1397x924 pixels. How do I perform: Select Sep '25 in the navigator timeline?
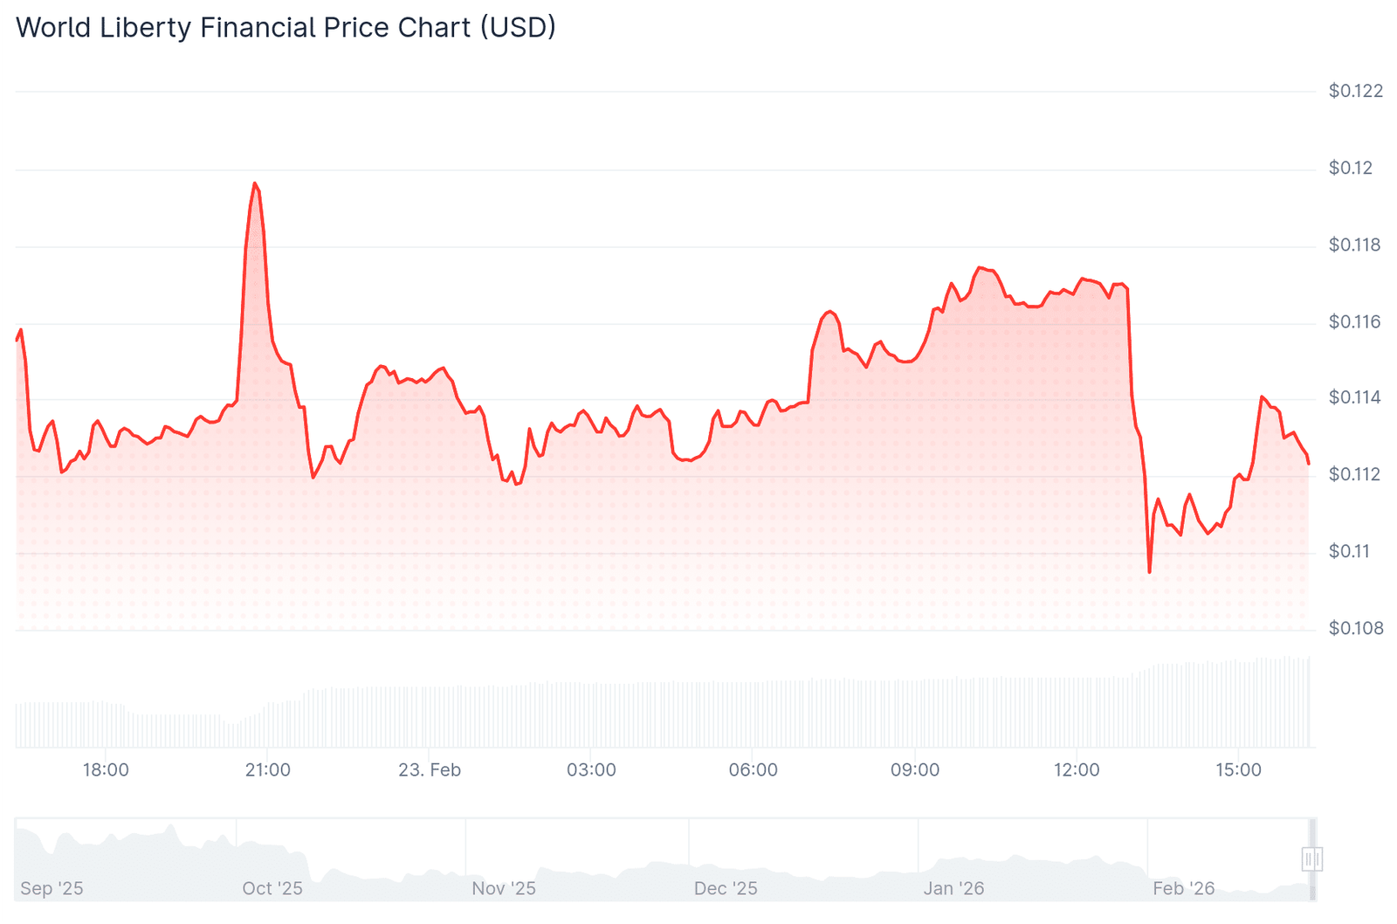click(52, 888)
